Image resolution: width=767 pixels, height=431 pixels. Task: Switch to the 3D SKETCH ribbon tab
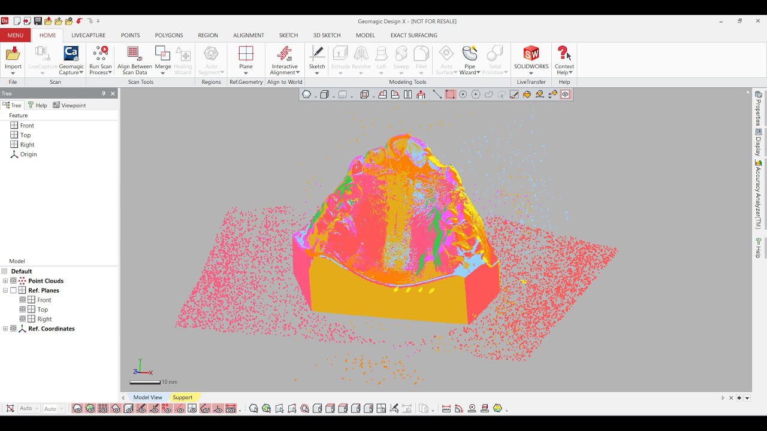327,35
